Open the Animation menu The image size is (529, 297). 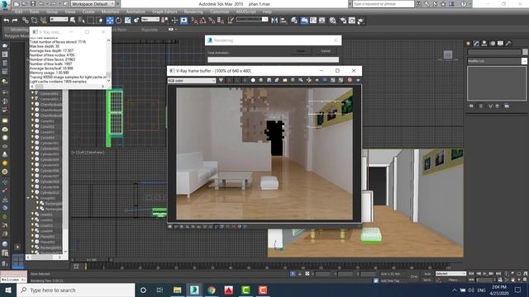point(136,12)
